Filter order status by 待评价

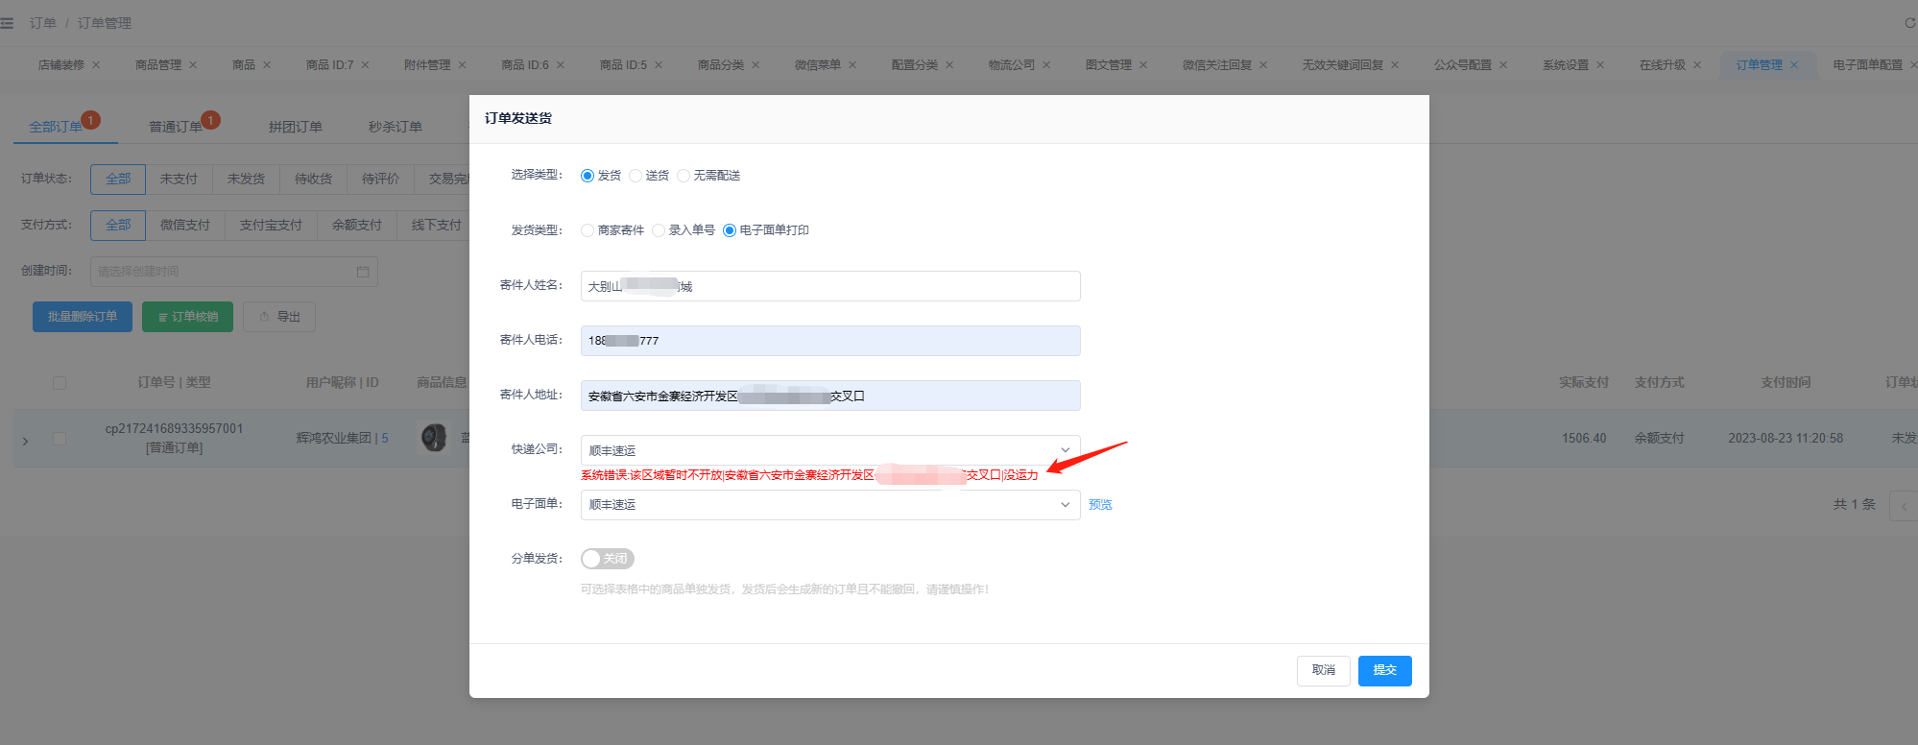[x=380, y=180]
